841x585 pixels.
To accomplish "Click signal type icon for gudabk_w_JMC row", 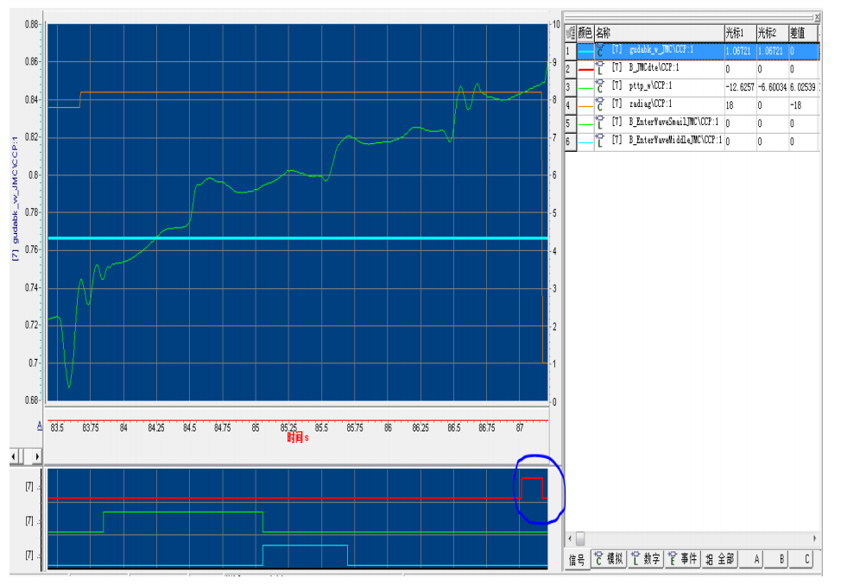I will click(x=600, y=51).
